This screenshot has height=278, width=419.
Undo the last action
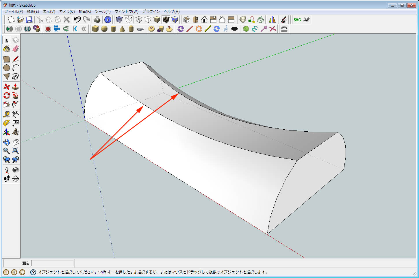[x=77, y=20]
